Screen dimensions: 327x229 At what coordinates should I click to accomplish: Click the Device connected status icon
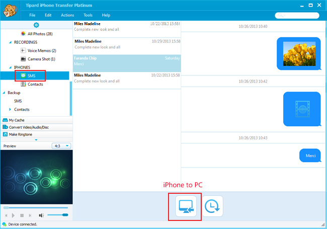[4, 224]
